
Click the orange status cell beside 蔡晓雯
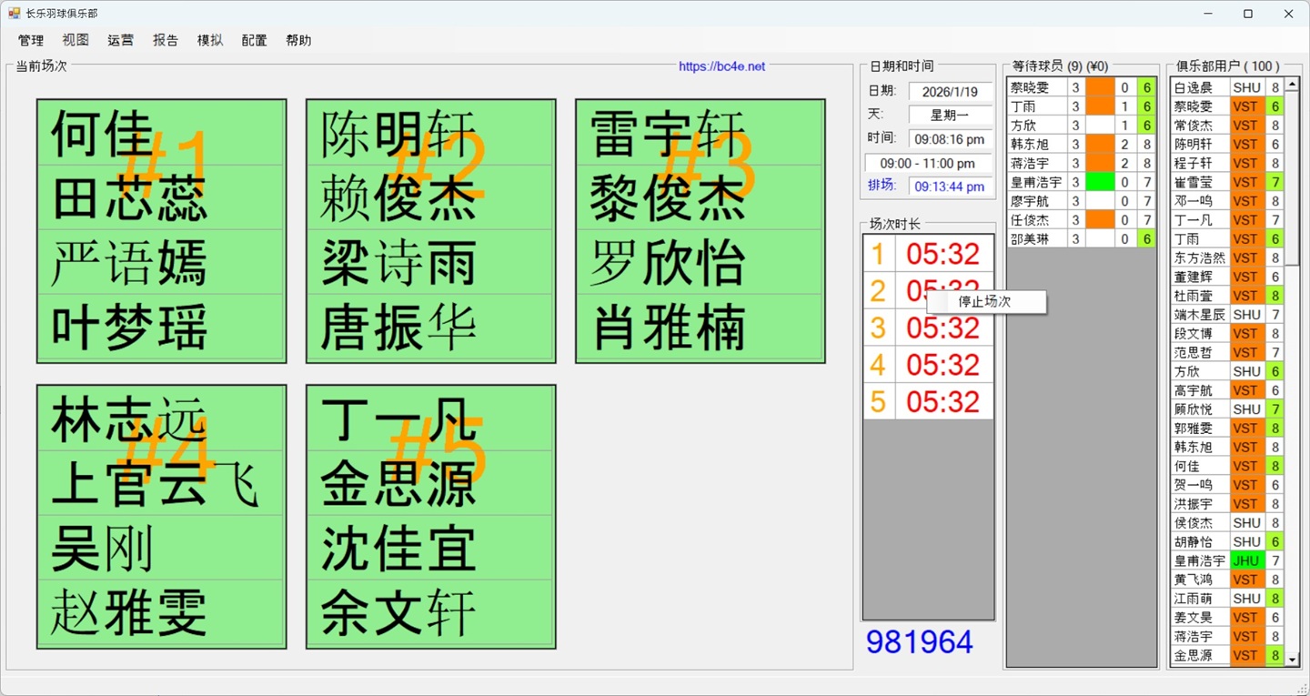point(1101,86)
